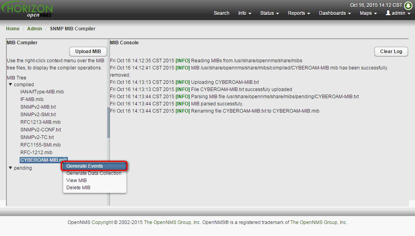Select SNMPv2-CONF.txt in the tree
The height and width of the screenshot is (236, 415).
(41, 130)
